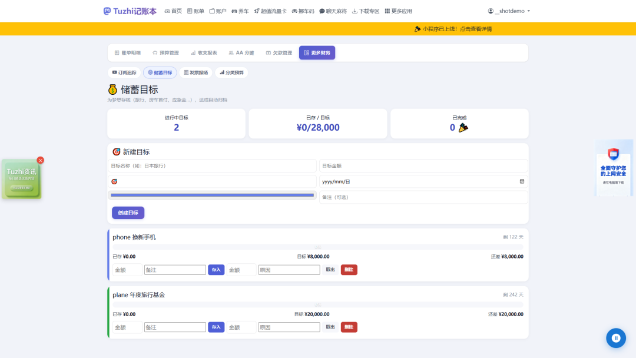Focus the 目标金额 input field
Screen dimensions: 636x358
[x=423, y=166]
